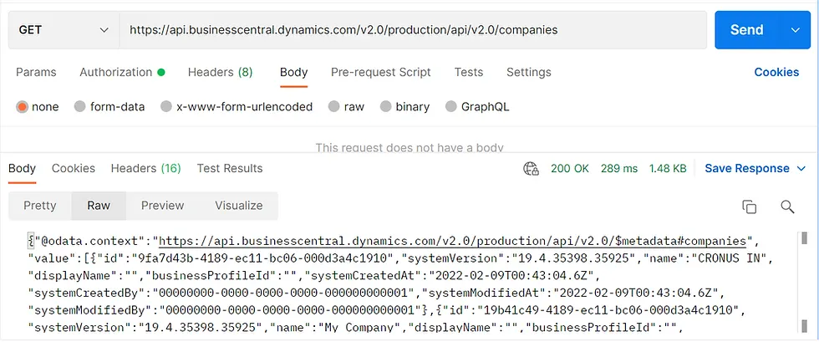
Task: Switch to the Params tab
Action: [x=36, y=72]
